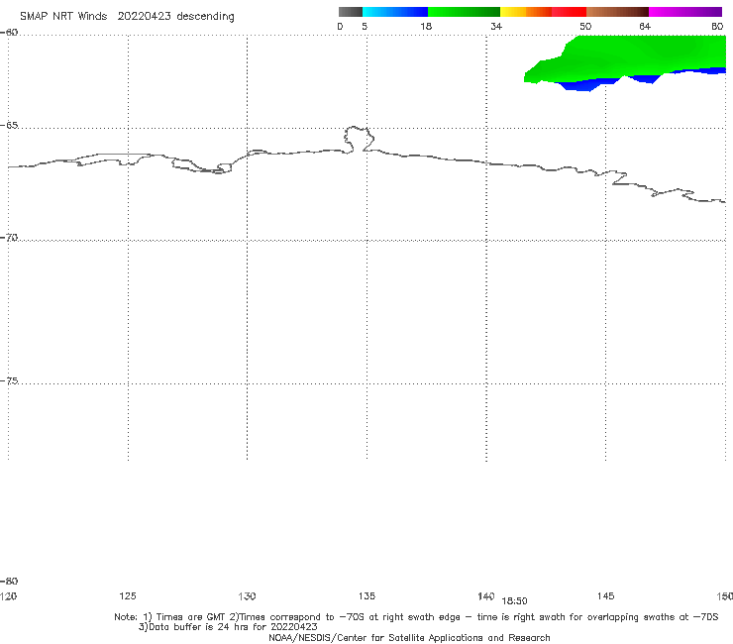Click the note line starting 'Note: 1) Times are GMT'
Image resolution: width=733 pixels, height=644 pixels.
pyautogui.click(x=416, y=617)
